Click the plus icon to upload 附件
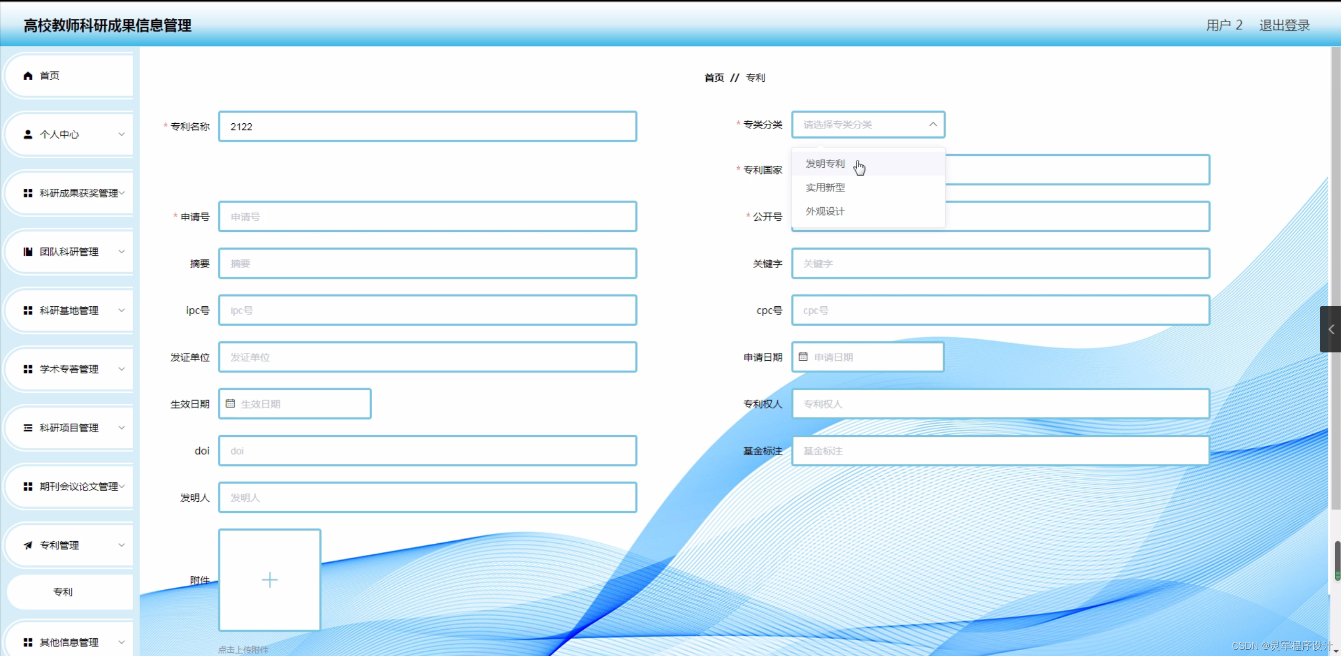The width and height of the screenshot is (1341, 656). click(x=269, y=579)
